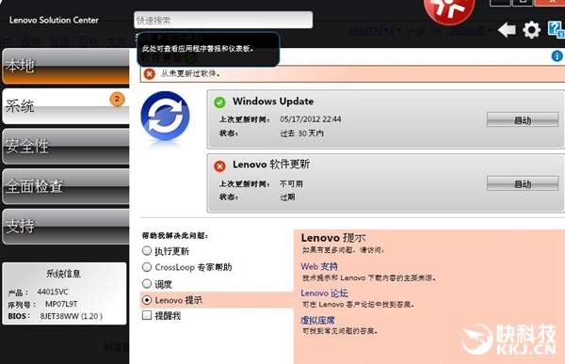The height and width of the screenshot is (364, 565).
Task: Click the serial number MP07L9T
Action: (x=61, y=304)
